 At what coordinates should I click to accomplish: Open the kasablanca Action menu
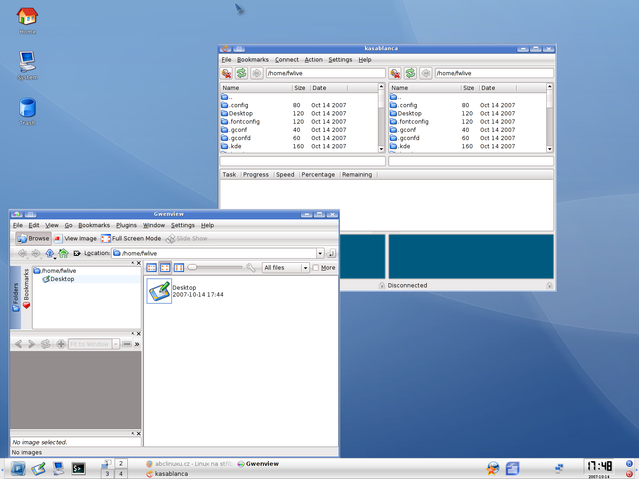pyautogui.click(x=314, y=60)
